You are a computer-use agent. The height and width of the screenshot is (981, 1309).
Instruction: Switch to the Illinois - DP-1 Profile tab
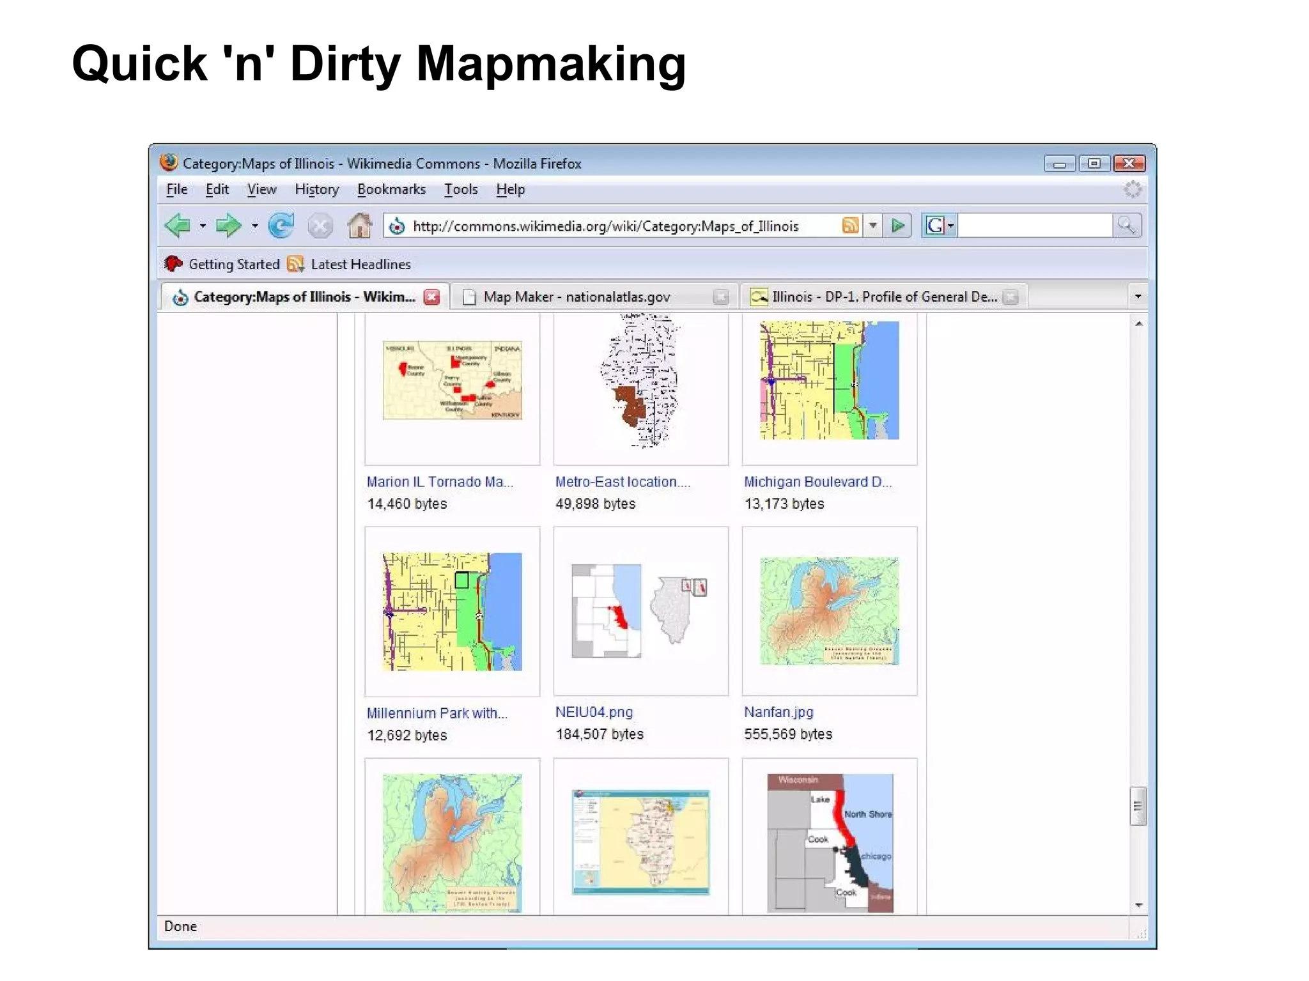885,297
